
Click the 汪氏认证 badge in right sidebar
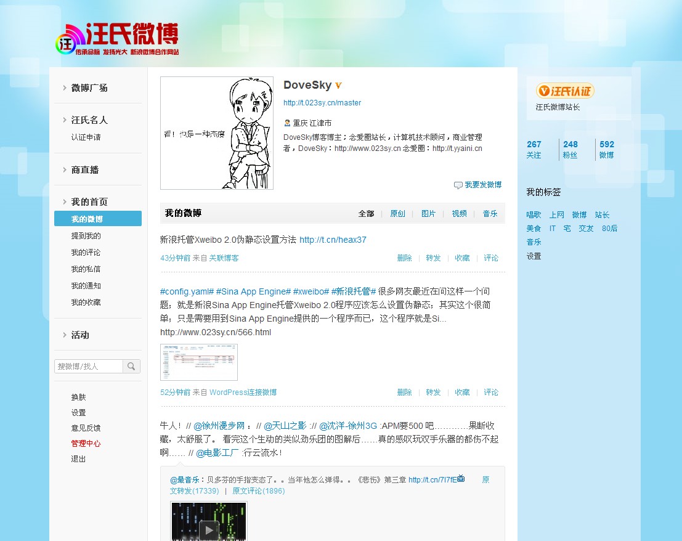tap(564, 91)
